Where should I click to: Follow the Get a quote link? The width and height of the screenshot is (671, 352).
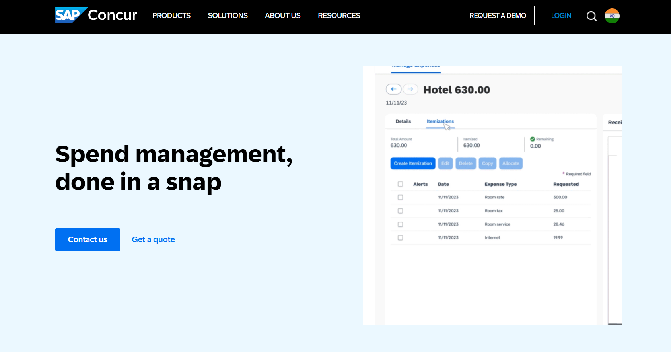(x=154, y=239)
